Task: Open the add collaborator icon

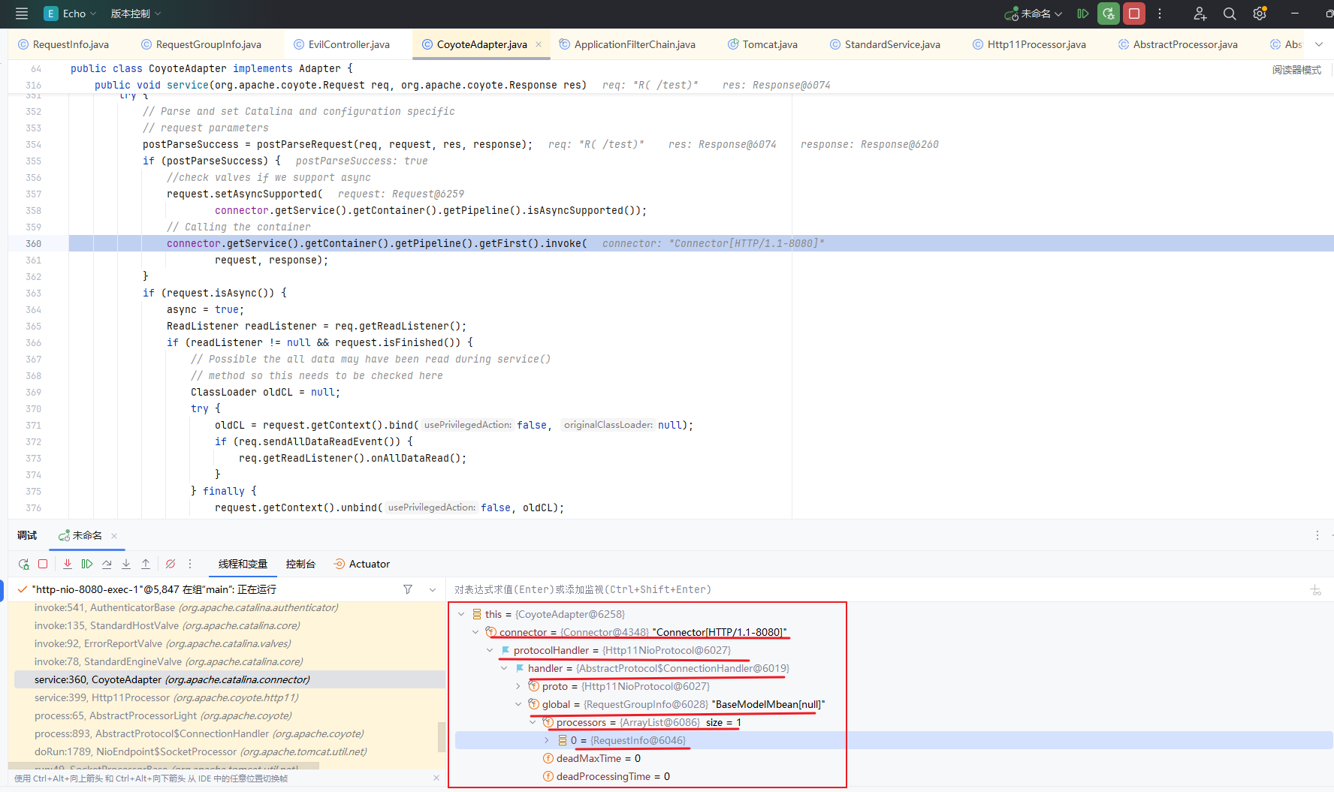Action: [1200, 14]
